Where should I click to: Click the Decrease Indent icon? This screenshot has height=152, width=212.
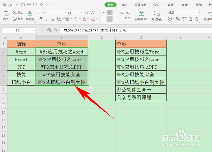pos(122,13)
